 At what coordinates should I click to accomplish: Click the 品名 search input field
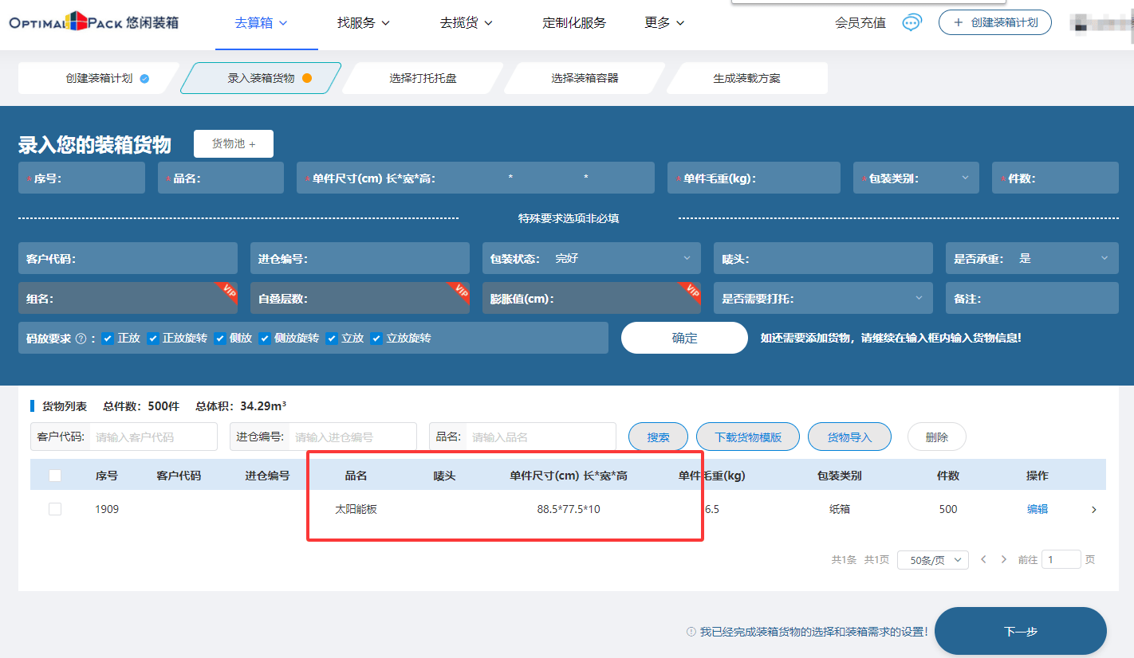click(539, 437)
